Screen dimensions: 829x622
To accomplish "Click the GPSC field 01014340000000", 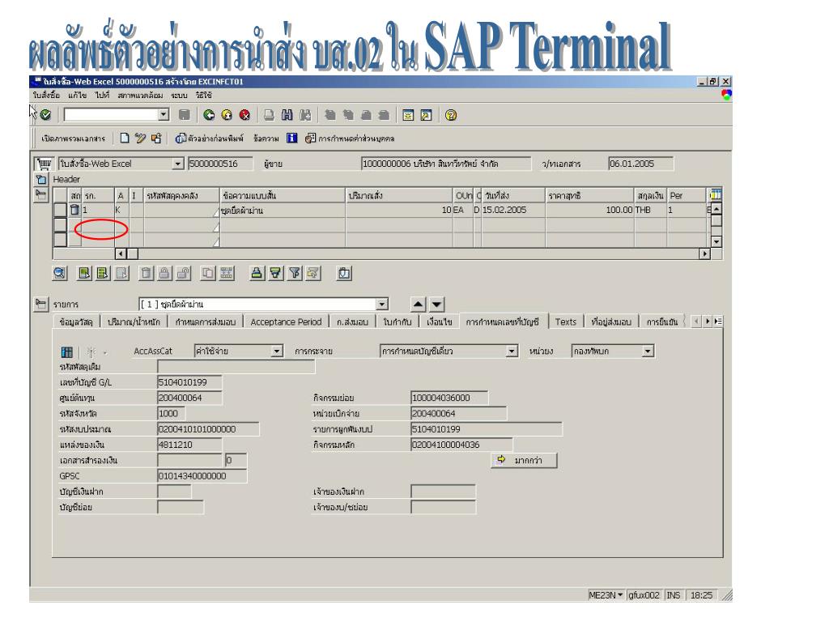I will click(x=202, y=476).
